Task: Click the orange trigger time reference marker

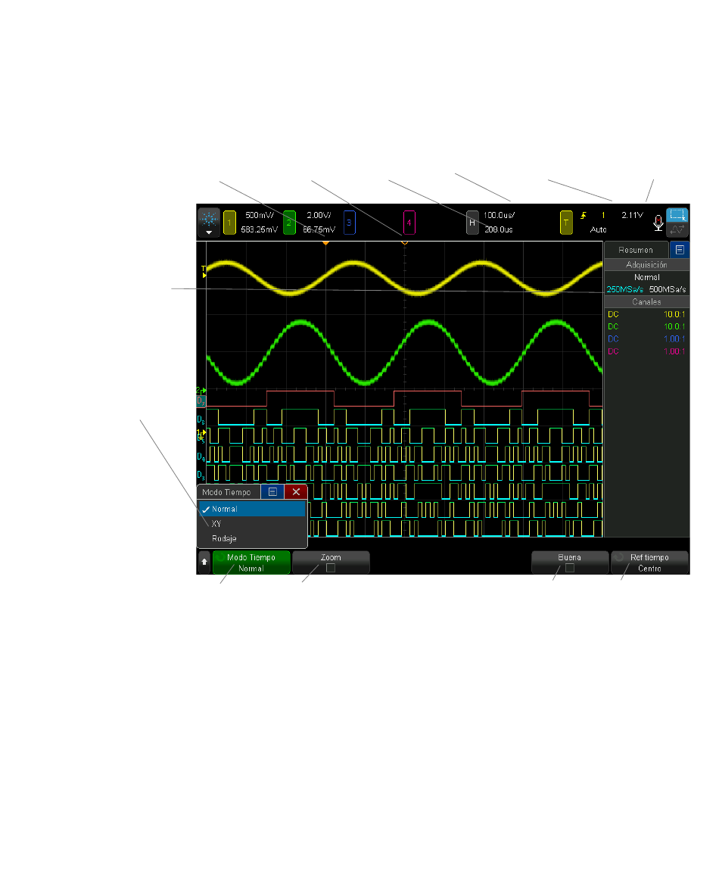Action: [x=325, y=243]
